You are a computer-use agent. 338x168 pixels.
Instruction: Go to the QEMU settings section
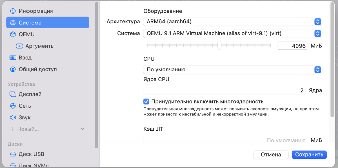[x=27, y=34]
